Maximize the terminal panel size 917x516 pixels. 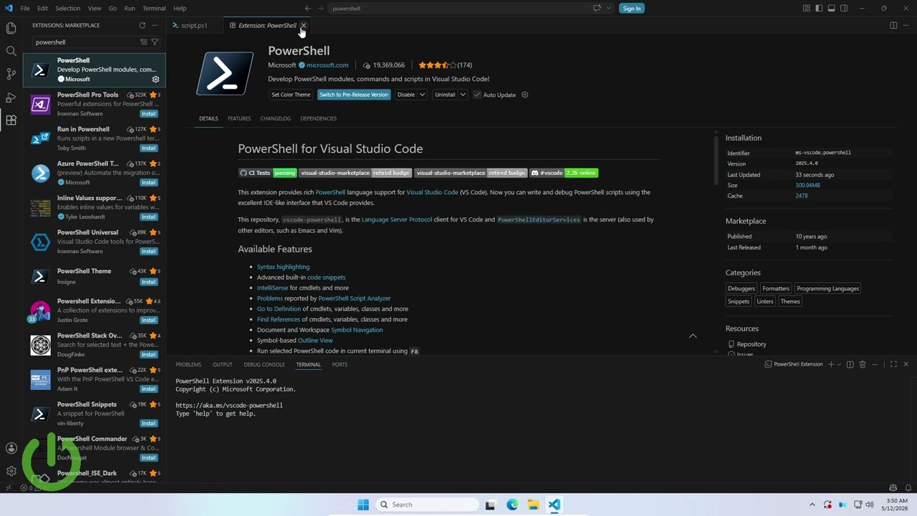(x=893, y=364)
